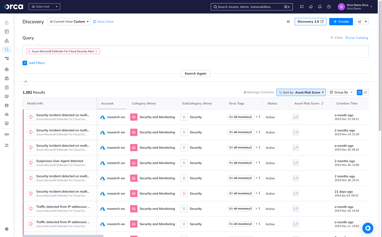Click the global search field
This screenshot has width=382, height=237.
point(252,7)
